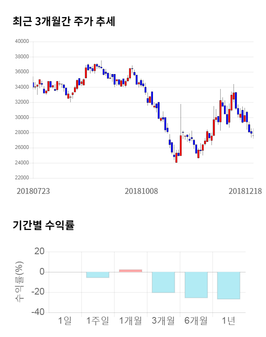Click the '1년' x-axis label

pos(229,320)
